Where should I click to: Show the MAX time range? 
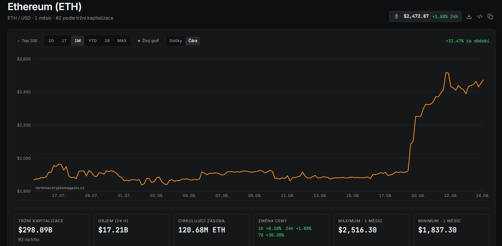tap(122, 41)
